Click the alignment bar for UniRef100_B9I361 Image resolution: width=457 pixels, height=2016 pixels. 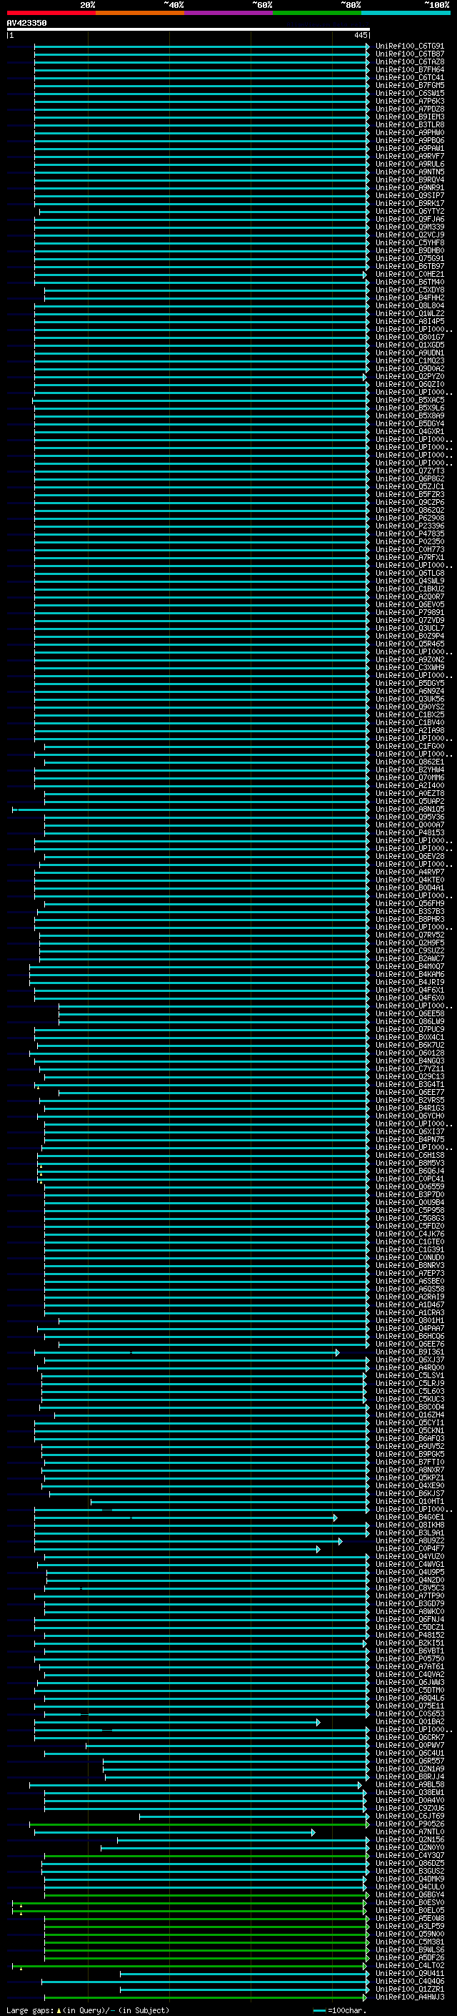tap(186, 1352)
